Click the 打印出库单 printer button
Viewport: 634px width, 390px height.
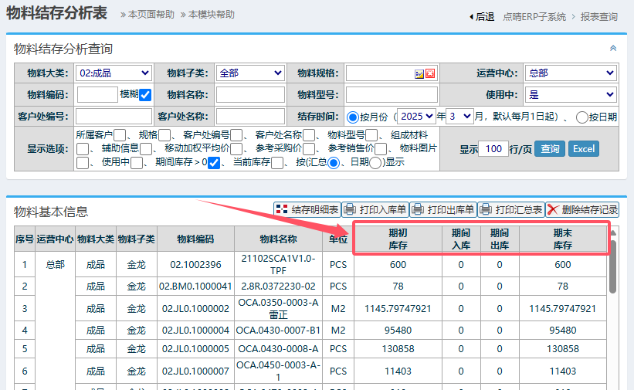coord(442,209)
